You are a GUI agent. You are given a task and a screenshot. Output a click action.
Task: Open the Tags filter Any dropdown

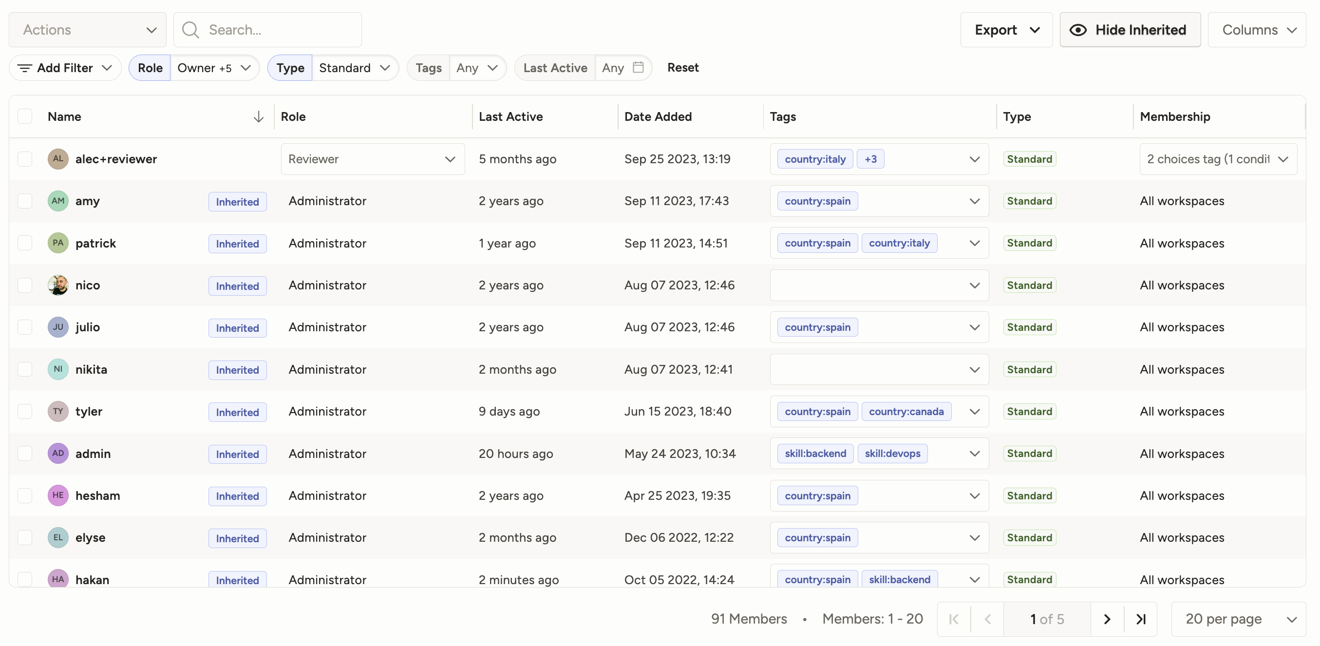(x=477, y=68)
